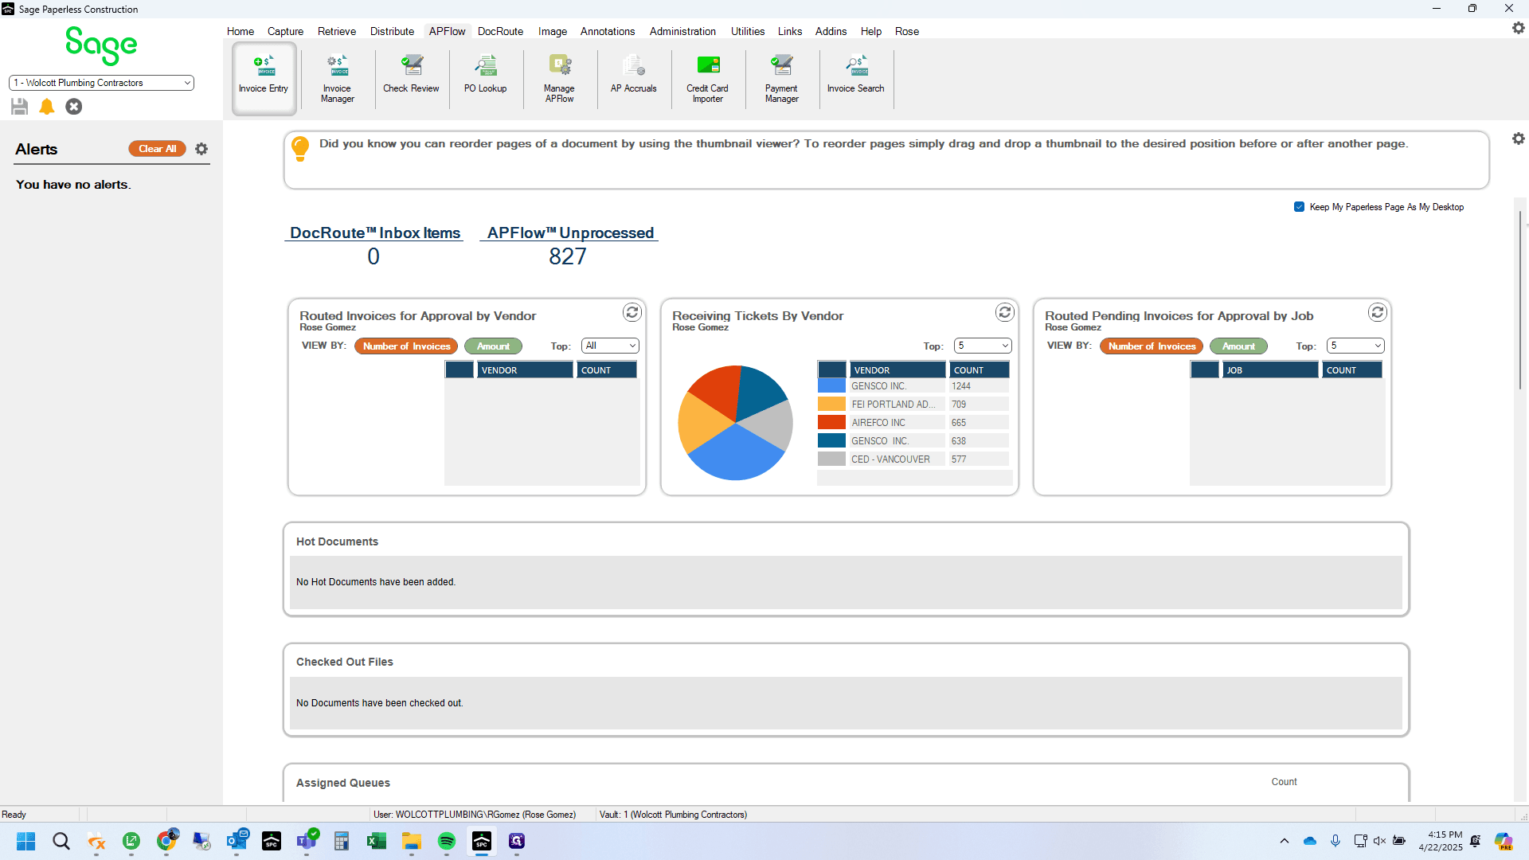Open Excel from the taskbar
The height and width of the screenshot is (860, 1529).
coord(376,841)
